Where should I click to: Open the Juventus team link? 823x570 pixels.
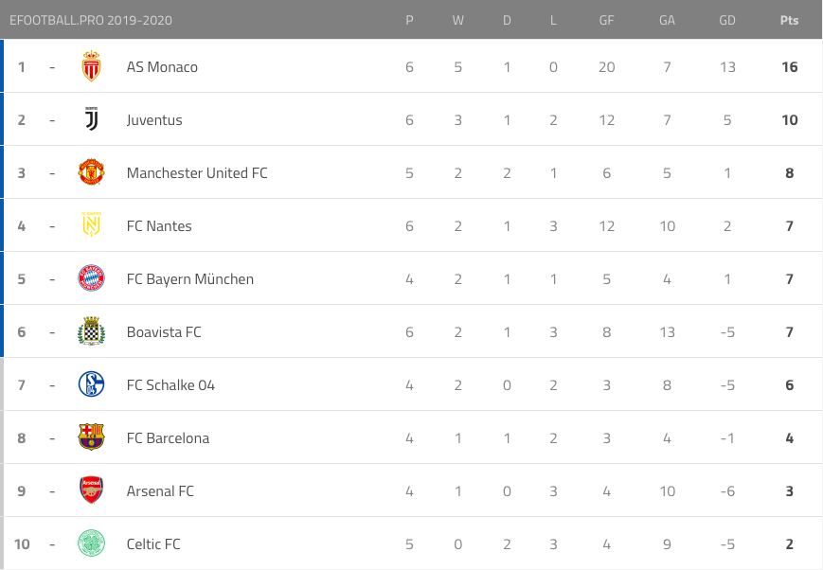pos(154,120)
